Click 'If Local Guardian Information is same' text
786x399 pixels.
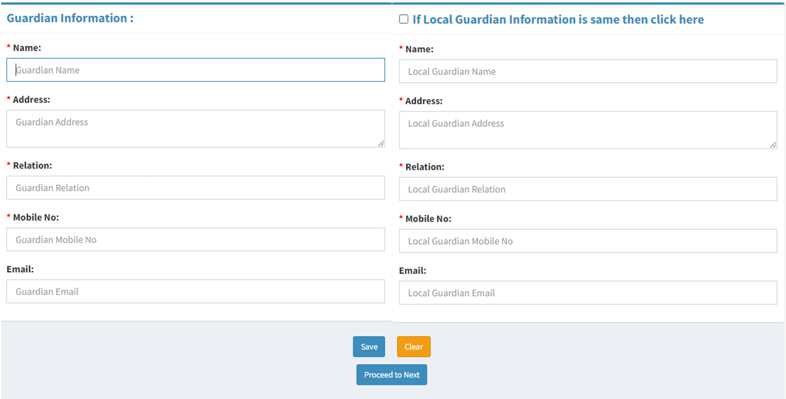pos(558,20)
